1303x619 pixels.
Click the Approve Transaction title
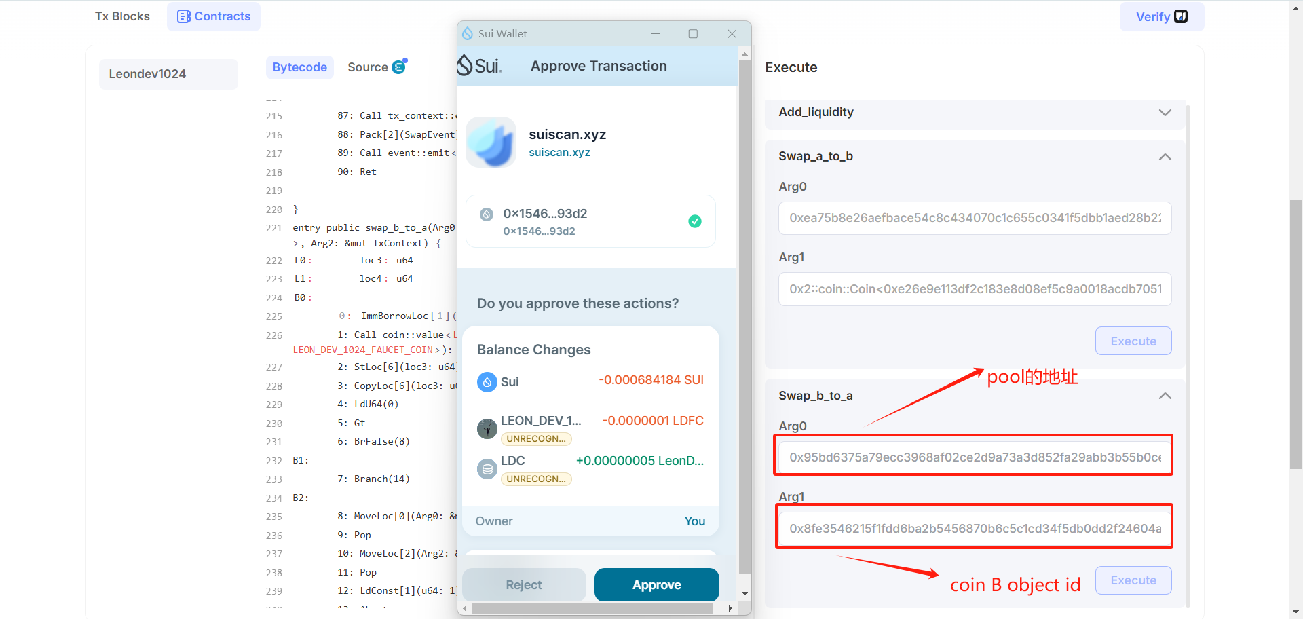pyautogui.click(x=599, y=66)
